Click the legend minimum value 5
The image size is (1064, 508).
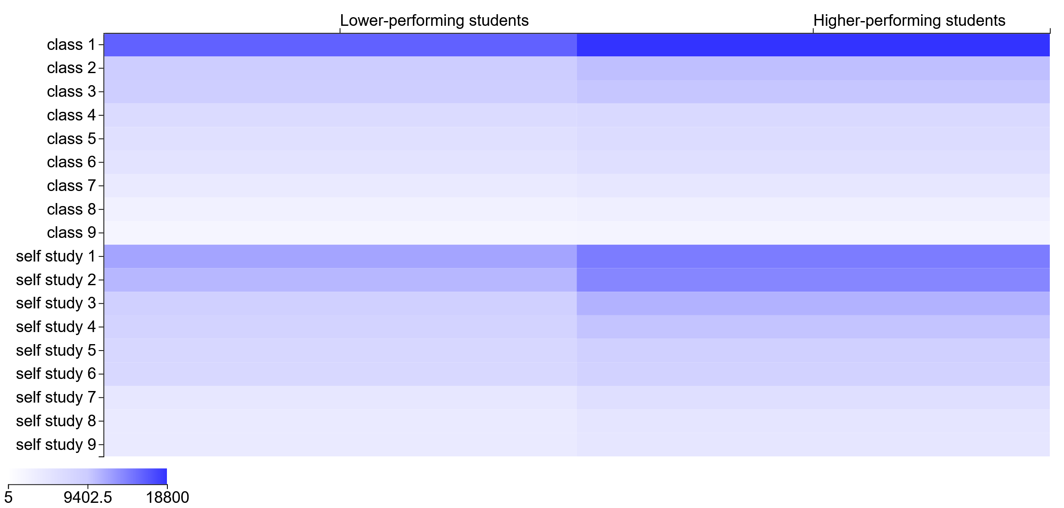pyautogui.click(x=9, y=497)
